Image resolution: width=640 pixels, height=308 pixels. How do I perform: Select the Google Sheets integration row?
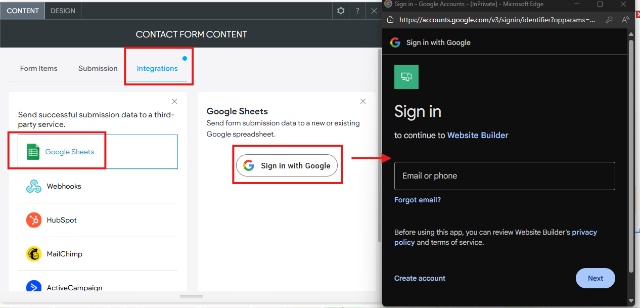(98, 152)
